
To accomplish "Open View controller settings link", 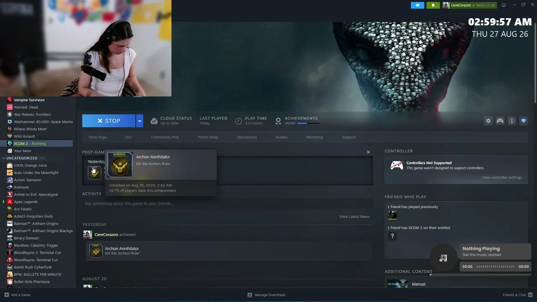I will (x=502, y=177).
